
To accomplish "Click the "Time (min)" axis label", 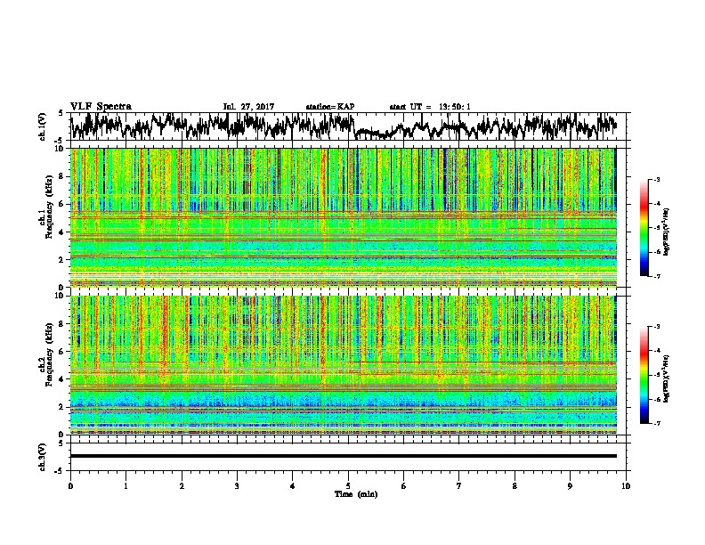I will tap(356, 494).
